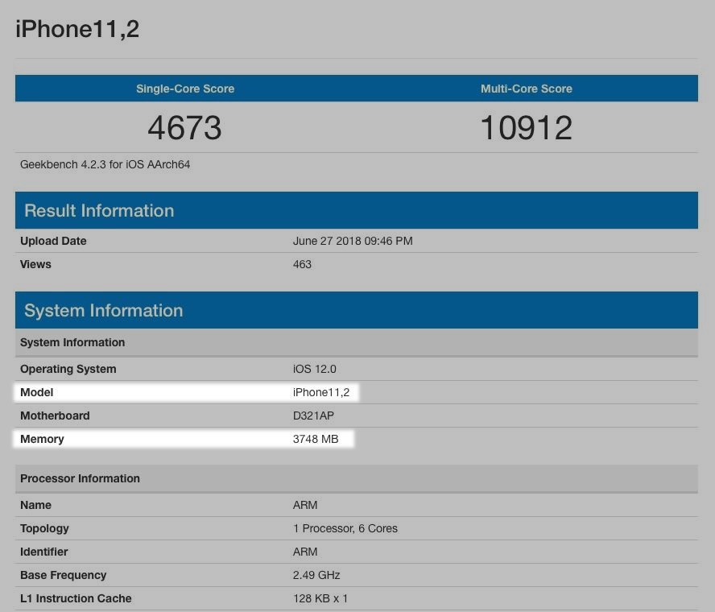Image resolution: width=715 pixels, height=612 pixels.
Task: Select the iPhone11,2 value in Model row
Action: coord(320,392)
